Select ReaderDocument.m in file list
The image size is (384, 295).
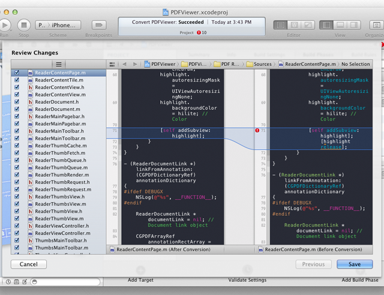pyautogui.click(x=58, y=109)
